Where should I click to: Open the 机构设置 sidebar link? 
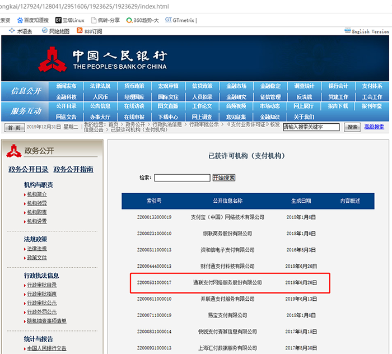pyautogui.click(x=37, y=221)
